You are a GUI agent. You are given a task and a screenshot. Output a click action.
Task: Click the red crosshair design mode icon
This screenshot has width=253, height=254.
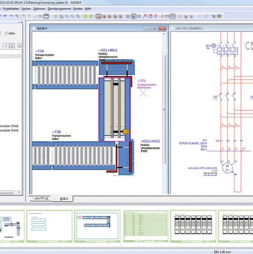click(x=156, y=16)
